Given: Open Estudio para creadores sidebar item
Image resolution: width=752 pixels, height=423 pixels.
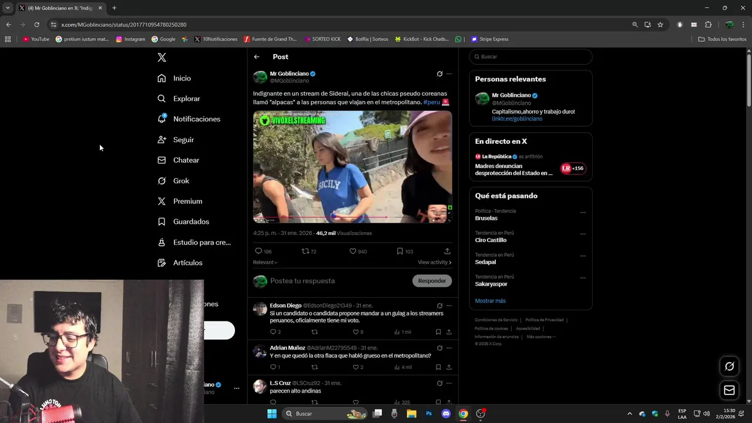Looking at the screenshot, I should click(x=194, y=242).
